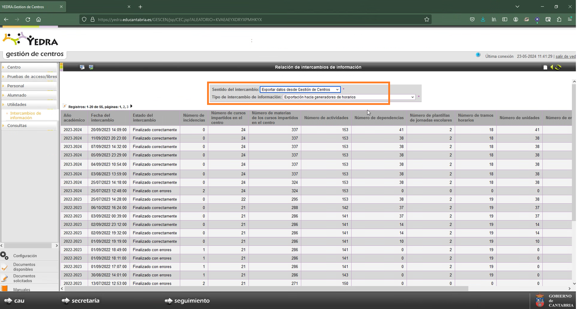The height and width of the screenshot is (309, 577).
Task: Go to page 3 of records
Action: 127,107
